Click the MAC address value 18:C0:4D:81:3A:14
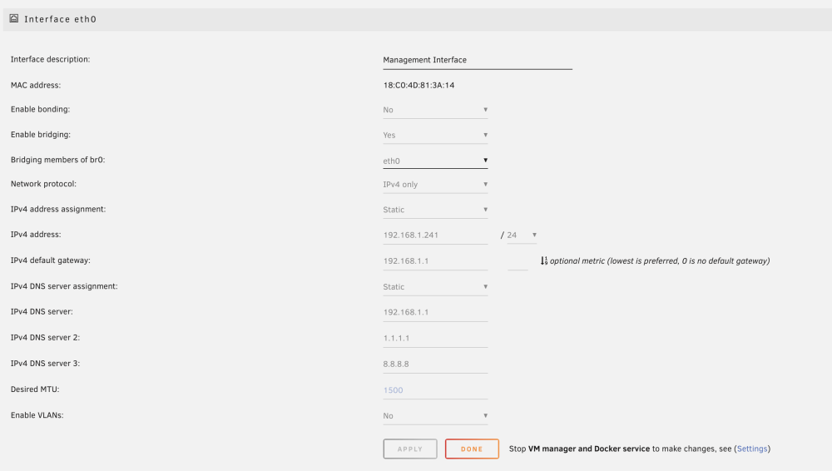Screen dimensions: 832x471 (x=418, y=85)
